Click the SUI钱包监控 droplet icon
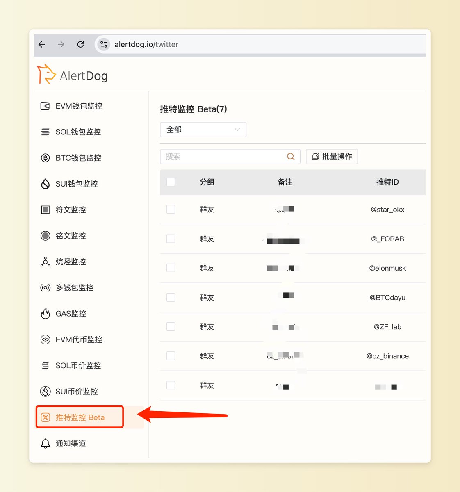 (46, 184)
